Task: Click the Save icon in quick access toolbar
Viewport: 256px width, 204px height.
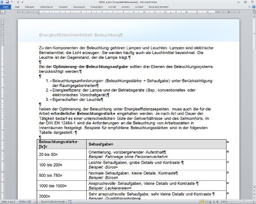Action: (x=7, y=2)
